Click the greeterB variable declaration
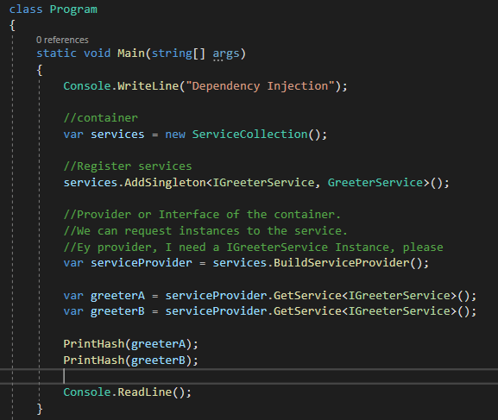The height and width of the screenshot is (420, 498). 117,311
